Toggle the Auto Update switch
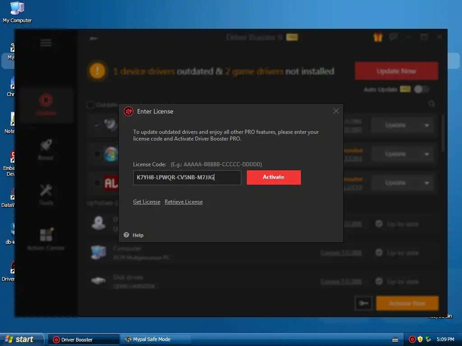This screenshot has width=462, height=346. tap(421, 89)
